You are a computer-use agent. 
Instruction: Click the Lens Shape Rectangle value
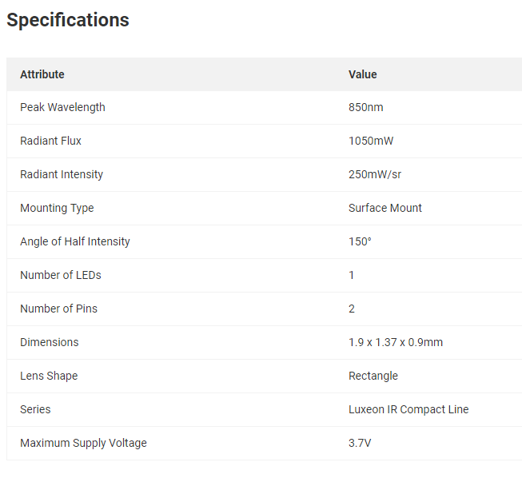373,376
